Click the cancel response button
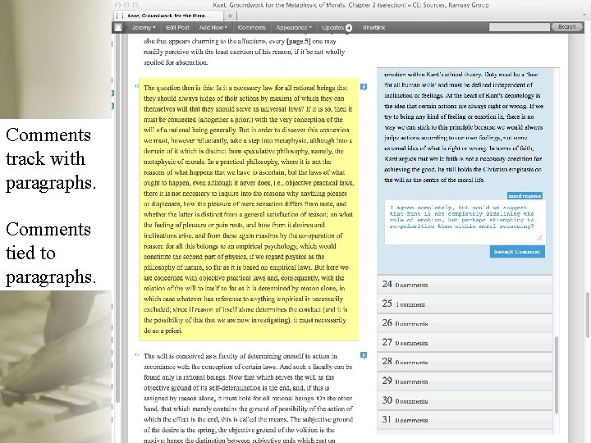Image resolution: width=591 pixels, height=443 pixels. pyautogui.click(x=525, y=196)
